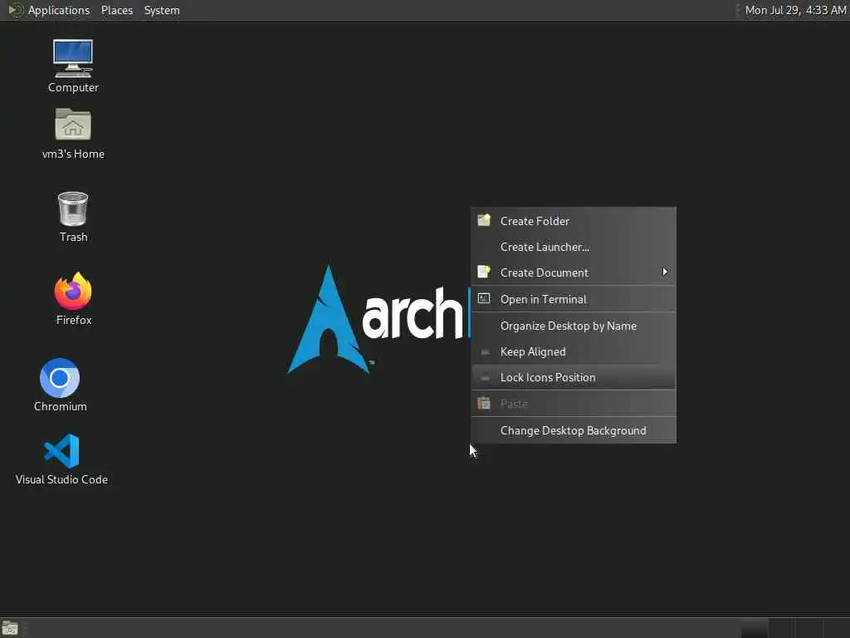Open the Applications menu
The image size is (850, 638).
[x=59, y=10]
